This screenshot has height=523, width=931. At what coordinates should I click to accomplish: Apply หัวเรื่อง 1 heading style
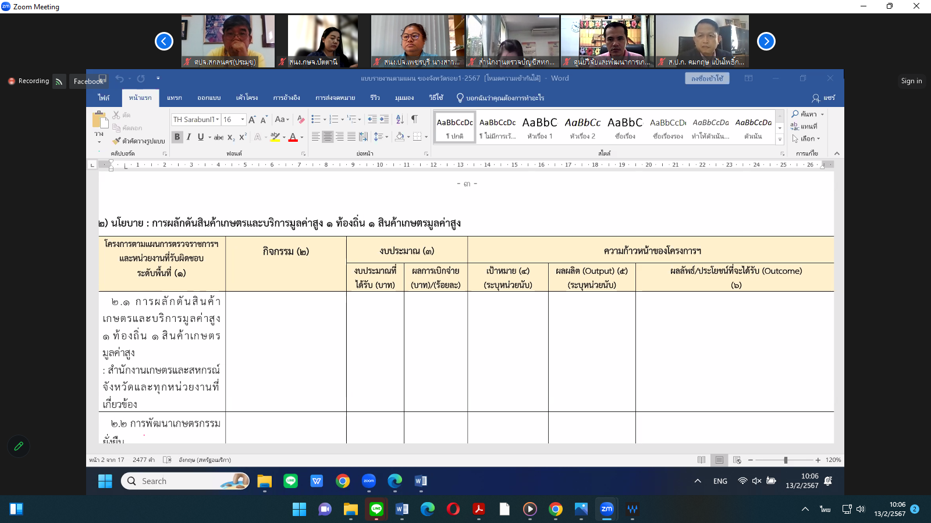tap(539, 128)
